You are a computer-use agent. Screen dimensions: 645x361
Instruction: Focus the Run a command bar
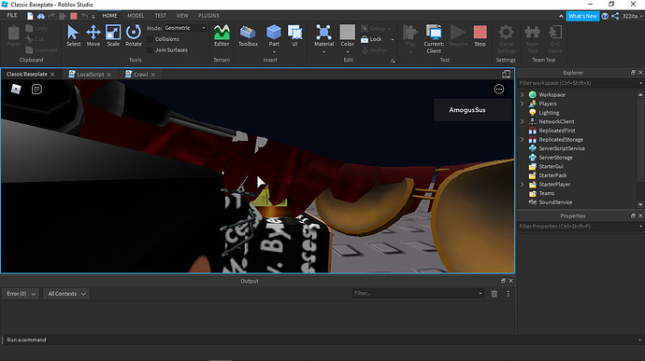click(321, 340)
